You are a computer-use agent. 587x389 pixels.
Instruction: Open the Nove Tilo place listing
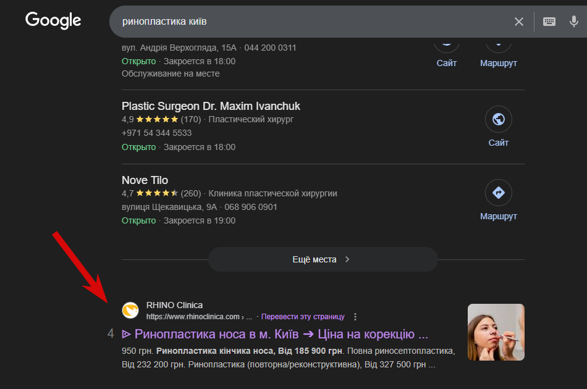coord(145,180)
